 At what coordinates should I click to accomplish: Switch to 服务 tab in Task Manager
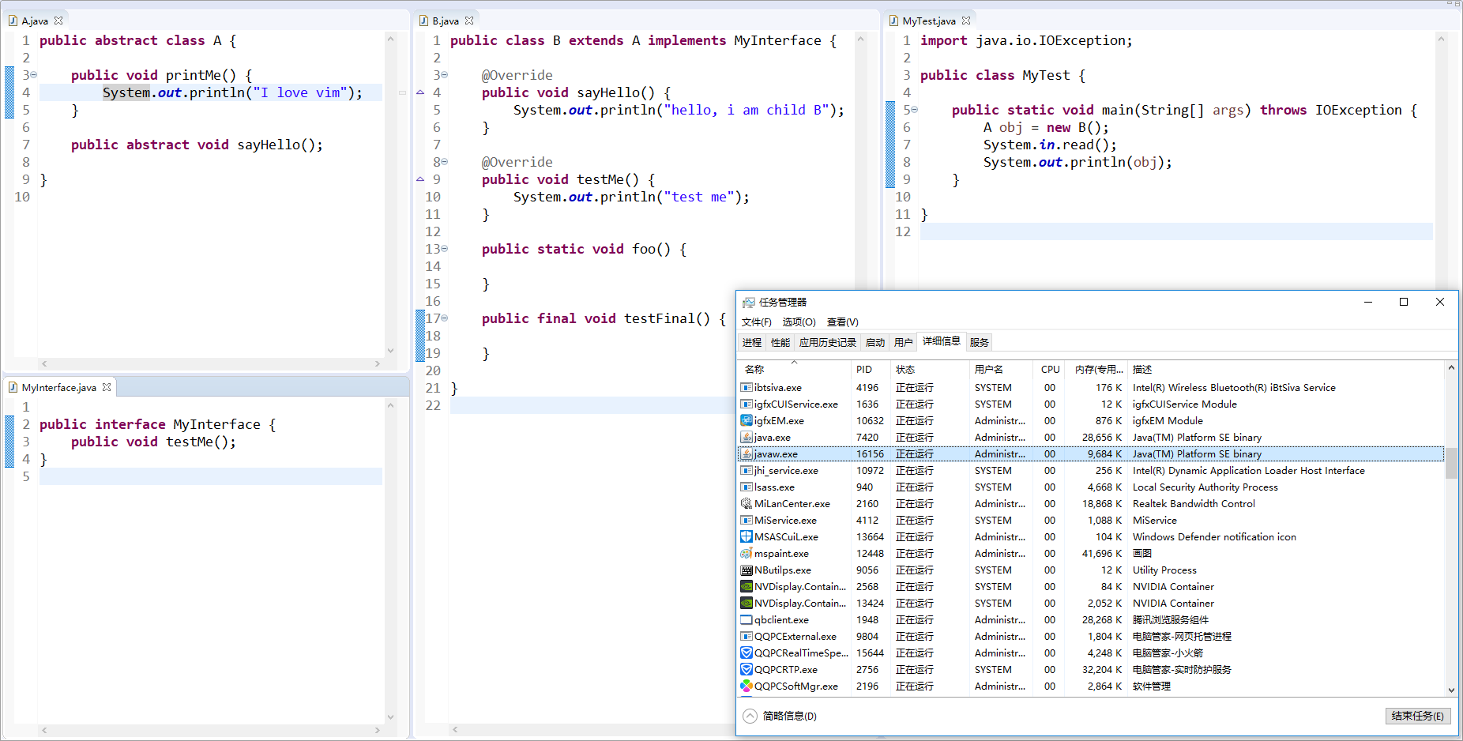979,342
